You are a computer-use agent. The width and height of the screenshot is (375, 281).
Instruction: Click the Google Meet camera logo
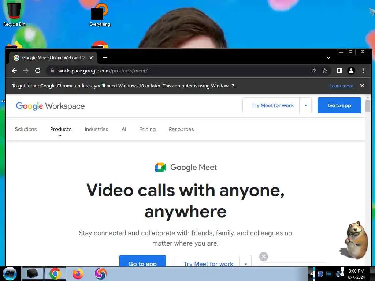pos(161,167)
